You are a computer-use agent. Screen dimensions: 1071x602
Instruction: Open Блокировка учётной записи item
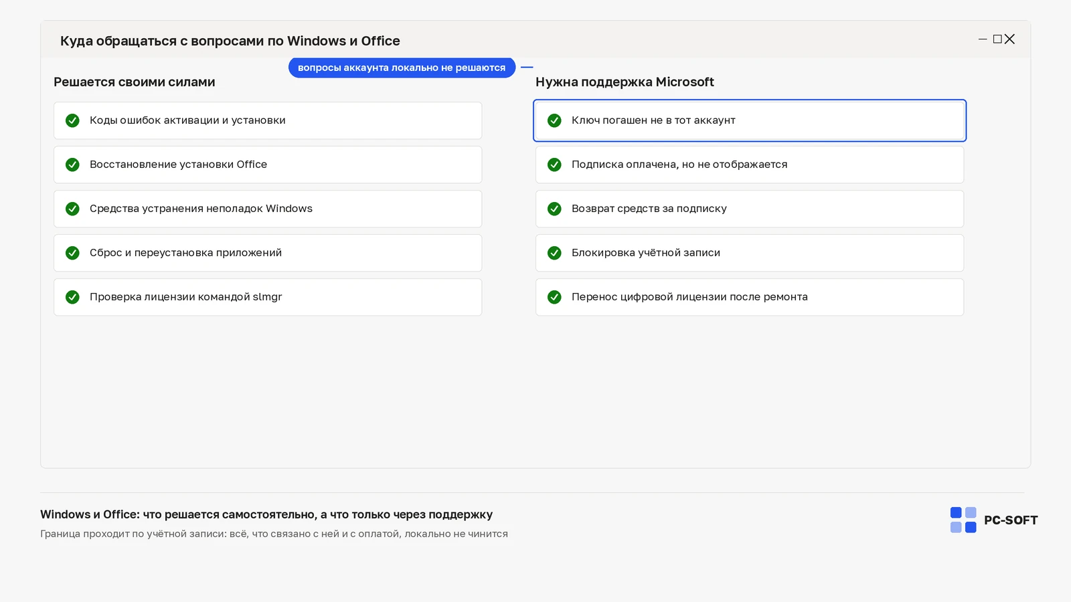coord(750,253)
